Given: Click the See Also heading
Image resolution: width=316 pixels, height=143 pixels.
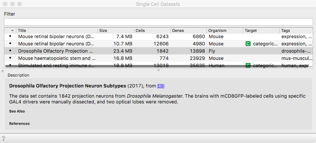Looking at the screenshot, I should (17, 111).
